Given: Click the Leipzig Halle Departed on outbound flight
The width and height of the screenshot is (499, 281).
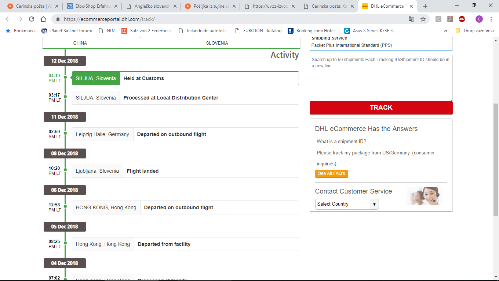Looking at the screenshot, I should (185, 134).
